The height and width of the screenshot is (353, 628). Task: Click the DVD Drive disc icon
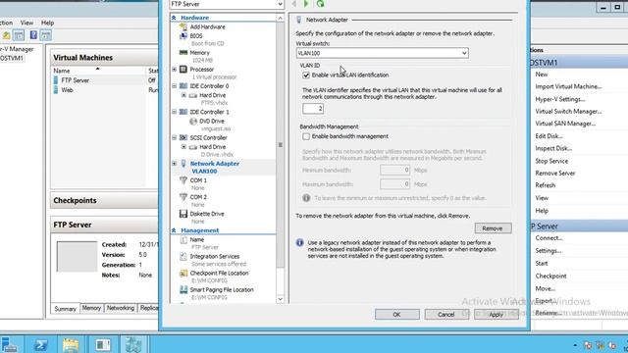[193, 121]
